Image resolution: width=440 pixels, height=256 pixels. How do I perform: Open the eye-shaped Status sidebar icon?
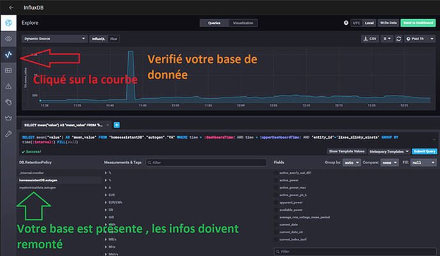pyautogui.click(x=8, y=39)
